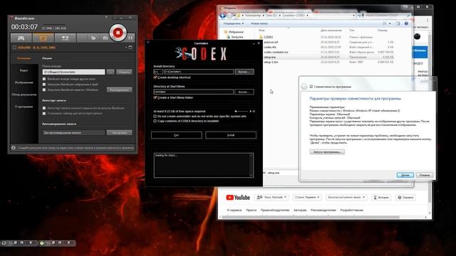Open YouTube language Русский dropdown
456x256 pixels.
[271, 197]
